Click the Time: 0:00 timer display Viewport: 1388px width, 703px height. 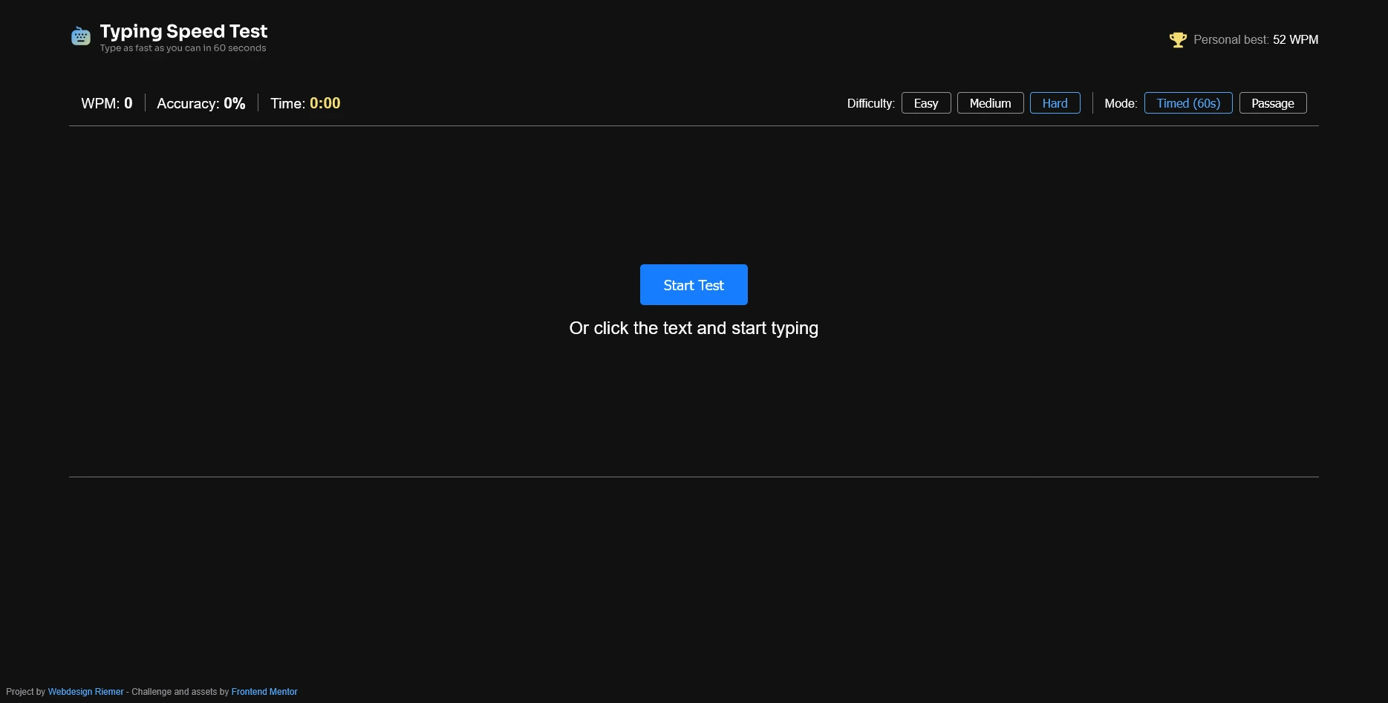(x=304, y=103)
